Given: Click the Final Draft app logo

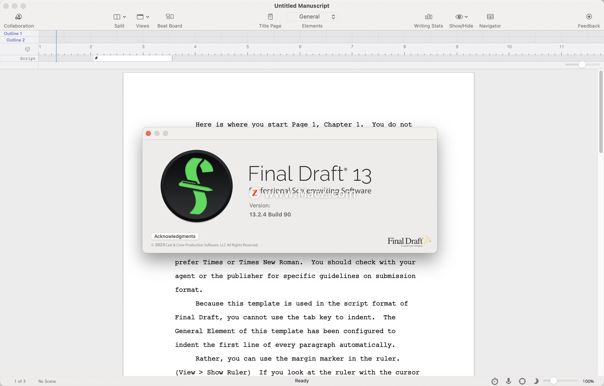Looking at the screenshot, I should [x=197, y=186].
